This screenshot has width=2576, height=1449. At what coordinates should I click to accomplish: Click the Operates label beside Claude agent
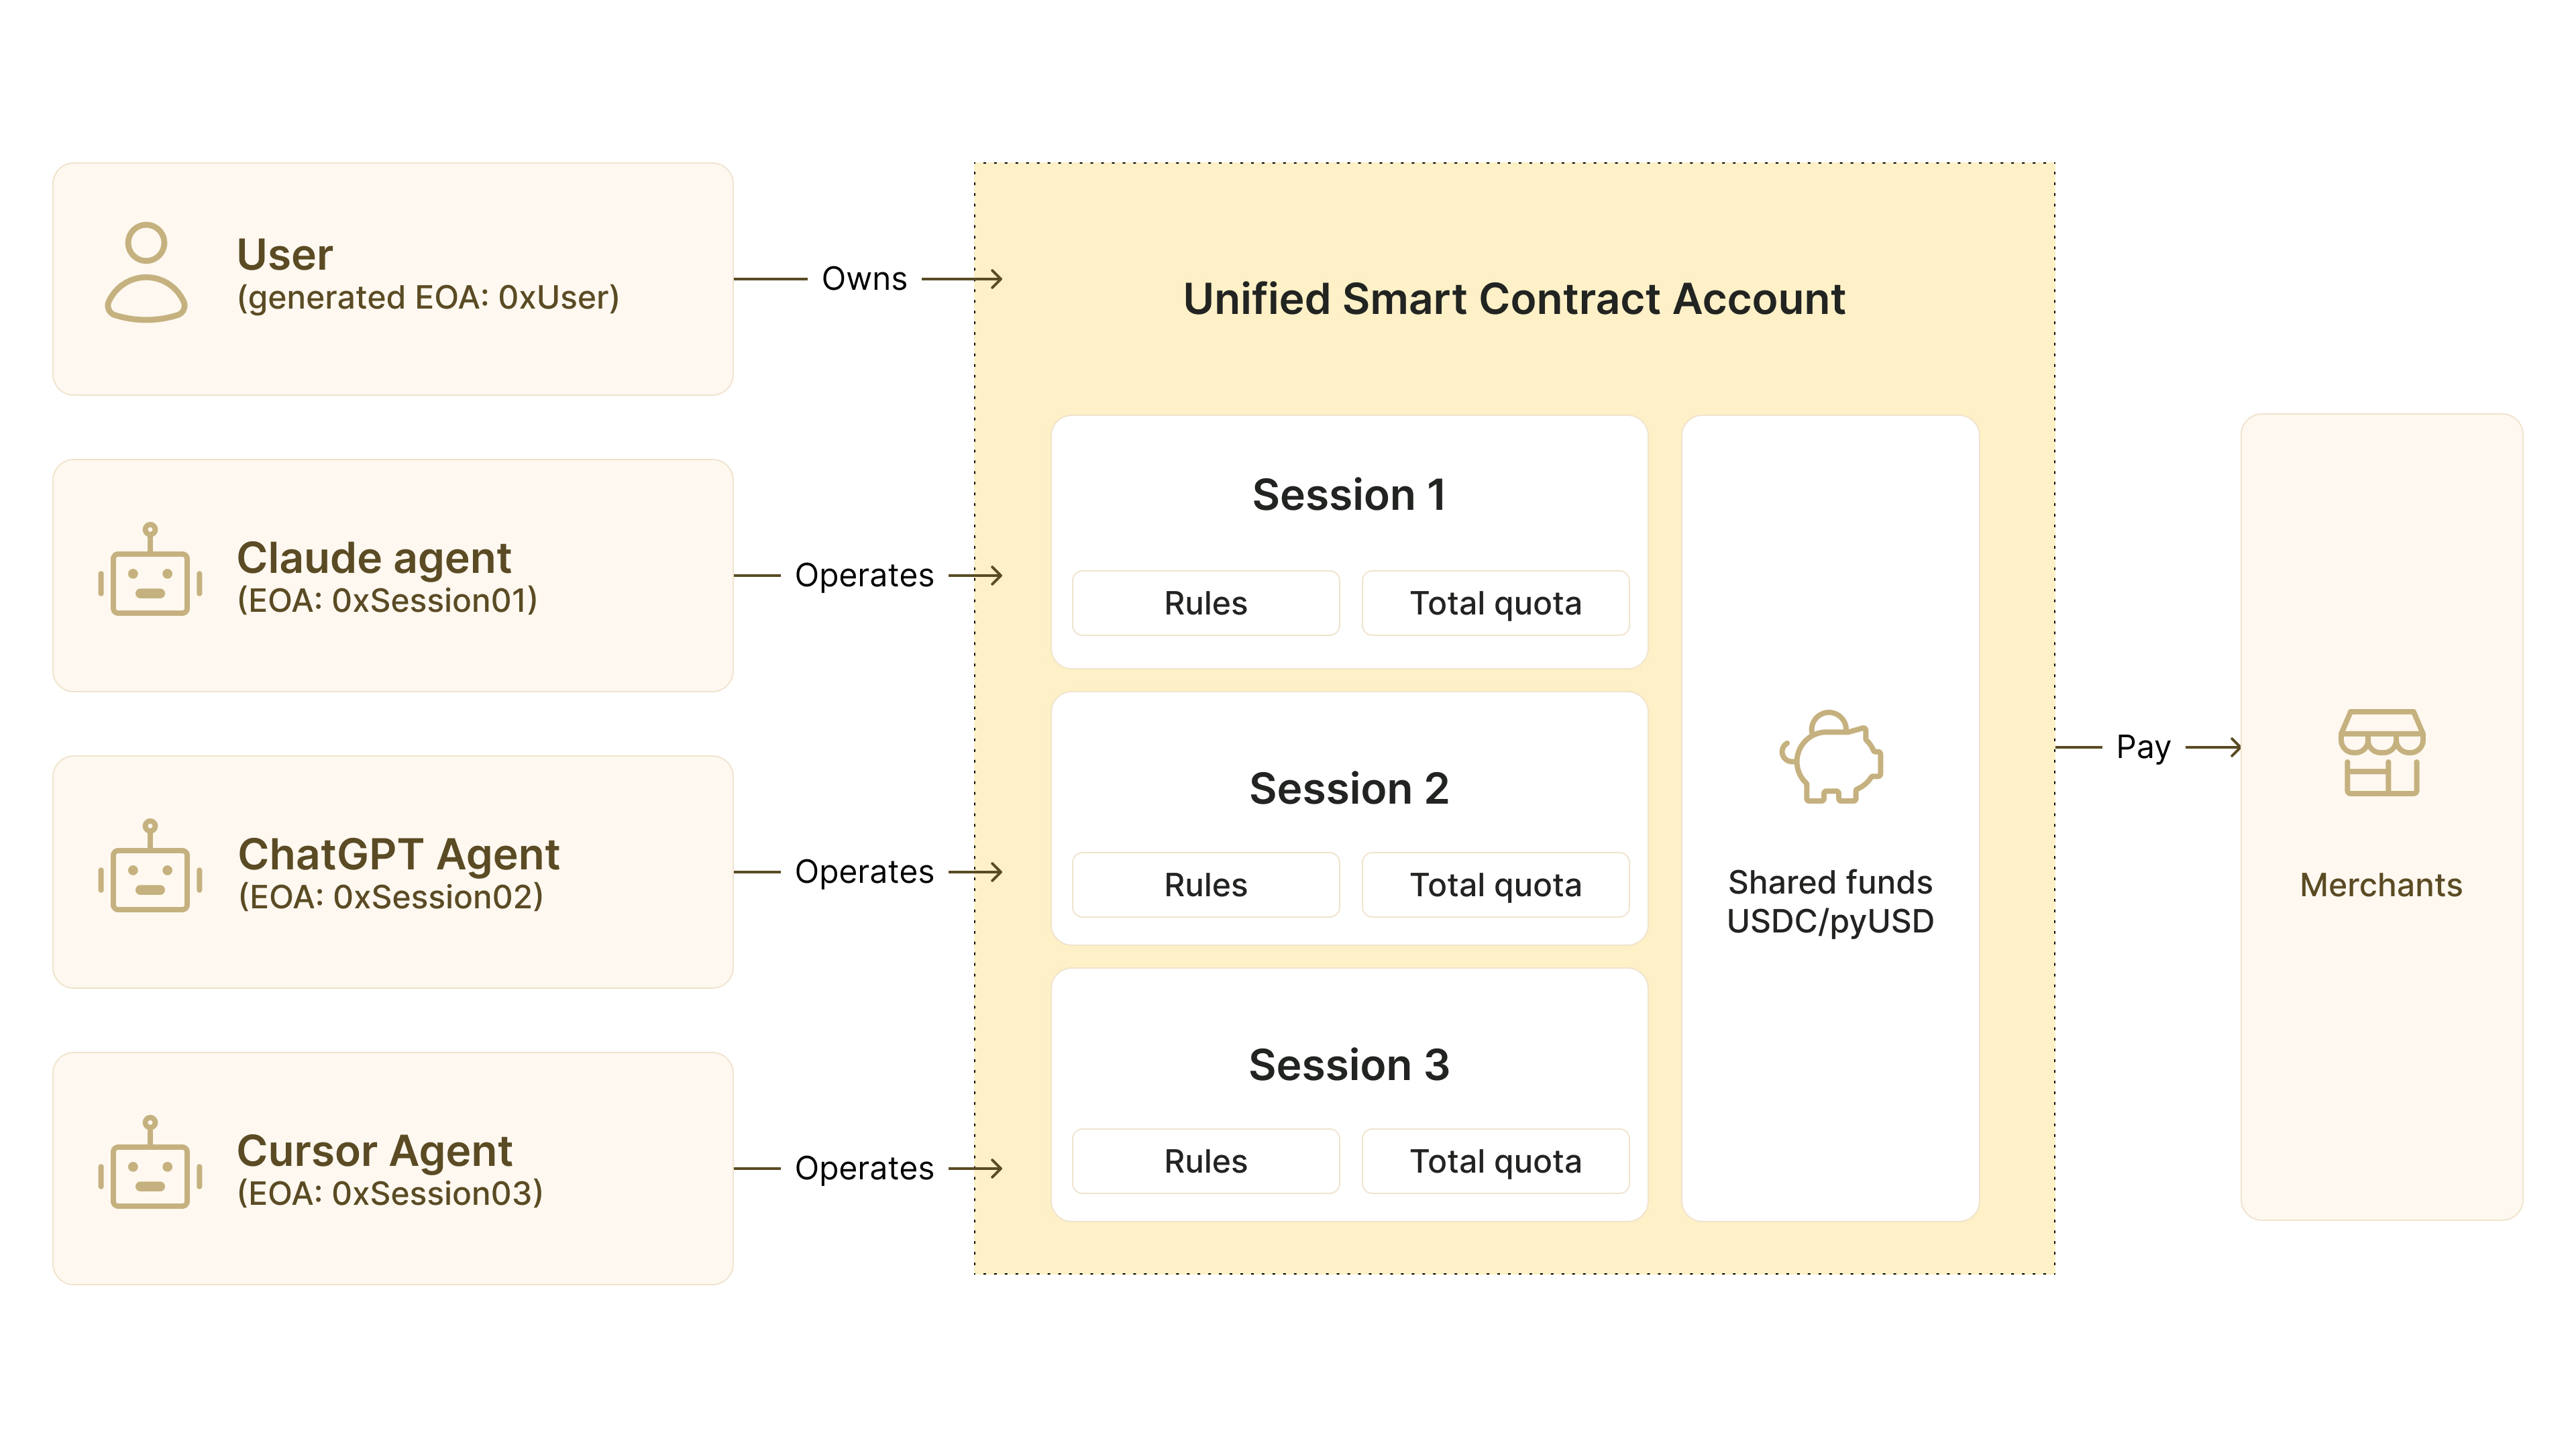864,576
